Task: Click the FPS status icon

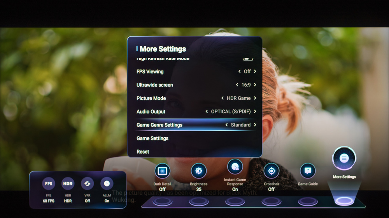Action: (49, 184)
